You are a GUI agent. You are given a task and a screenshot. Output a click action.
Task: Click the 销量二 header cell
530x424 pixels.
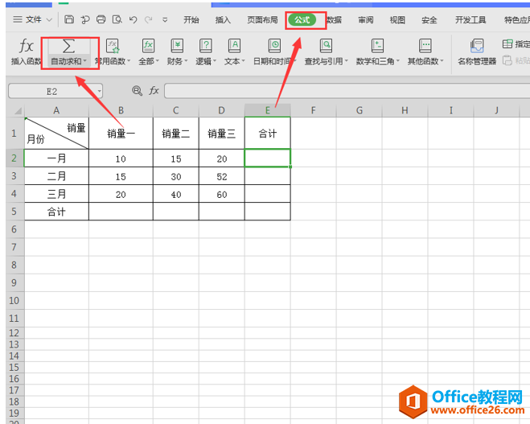(176, 134)
